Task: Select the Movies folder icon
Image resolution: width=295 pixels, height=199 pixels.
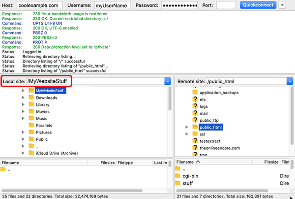Action: point(31,111)
